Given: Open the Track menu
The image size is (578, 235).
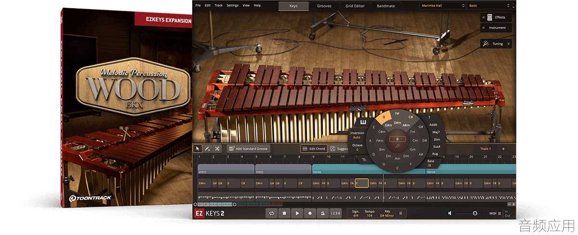Looking at the screenshot, I should [219, 5].
